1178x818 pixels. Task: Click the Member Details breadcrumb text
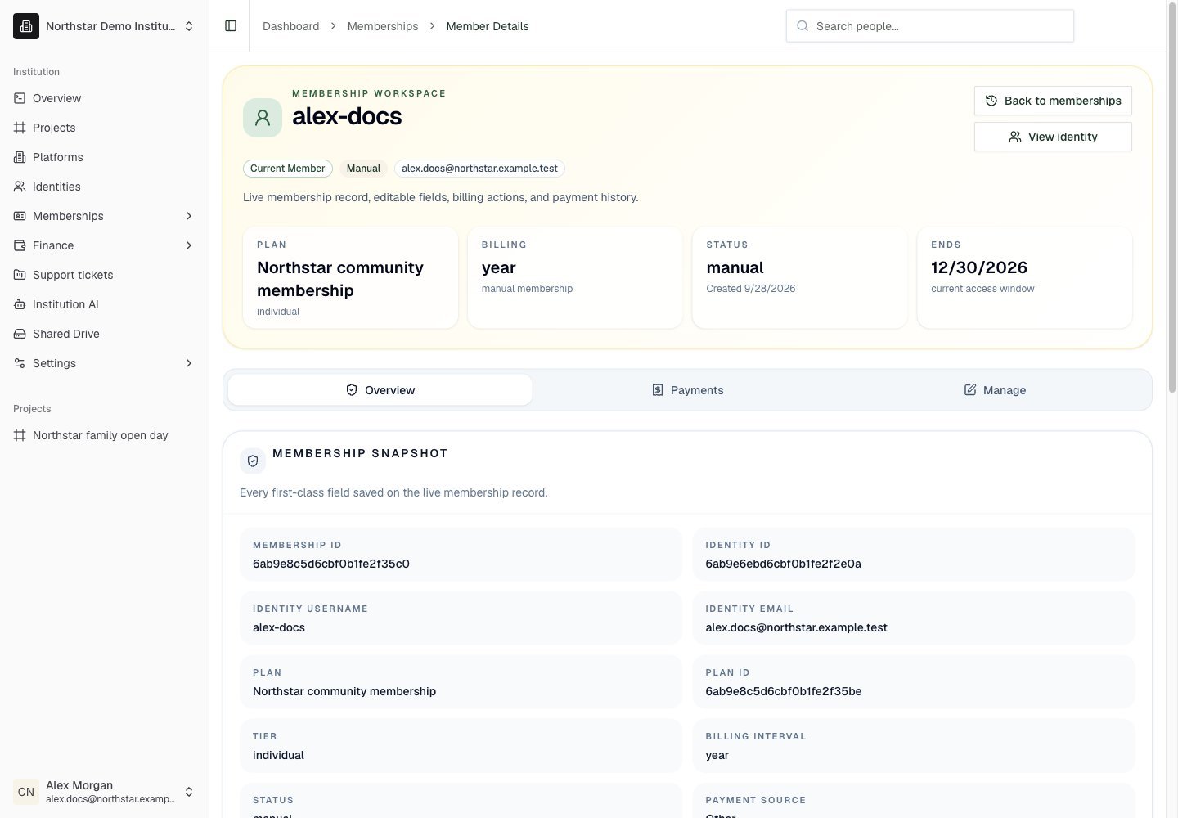point(488,26)
